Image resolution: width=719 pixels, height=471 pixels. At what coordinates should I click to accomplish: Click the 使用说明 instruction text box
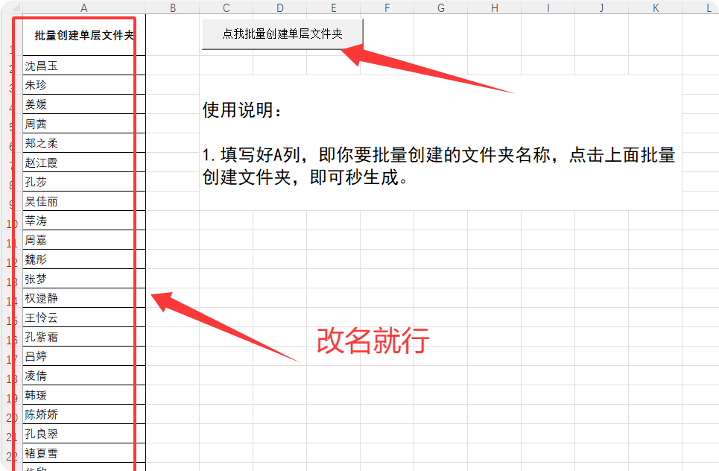coord(440,142)
